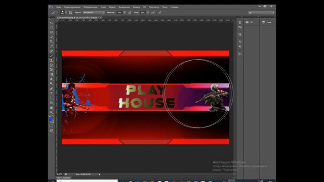Viewport: 324px width, 182px height.
Task: Open the Flow slider arrow
Action: coord(148,13)
